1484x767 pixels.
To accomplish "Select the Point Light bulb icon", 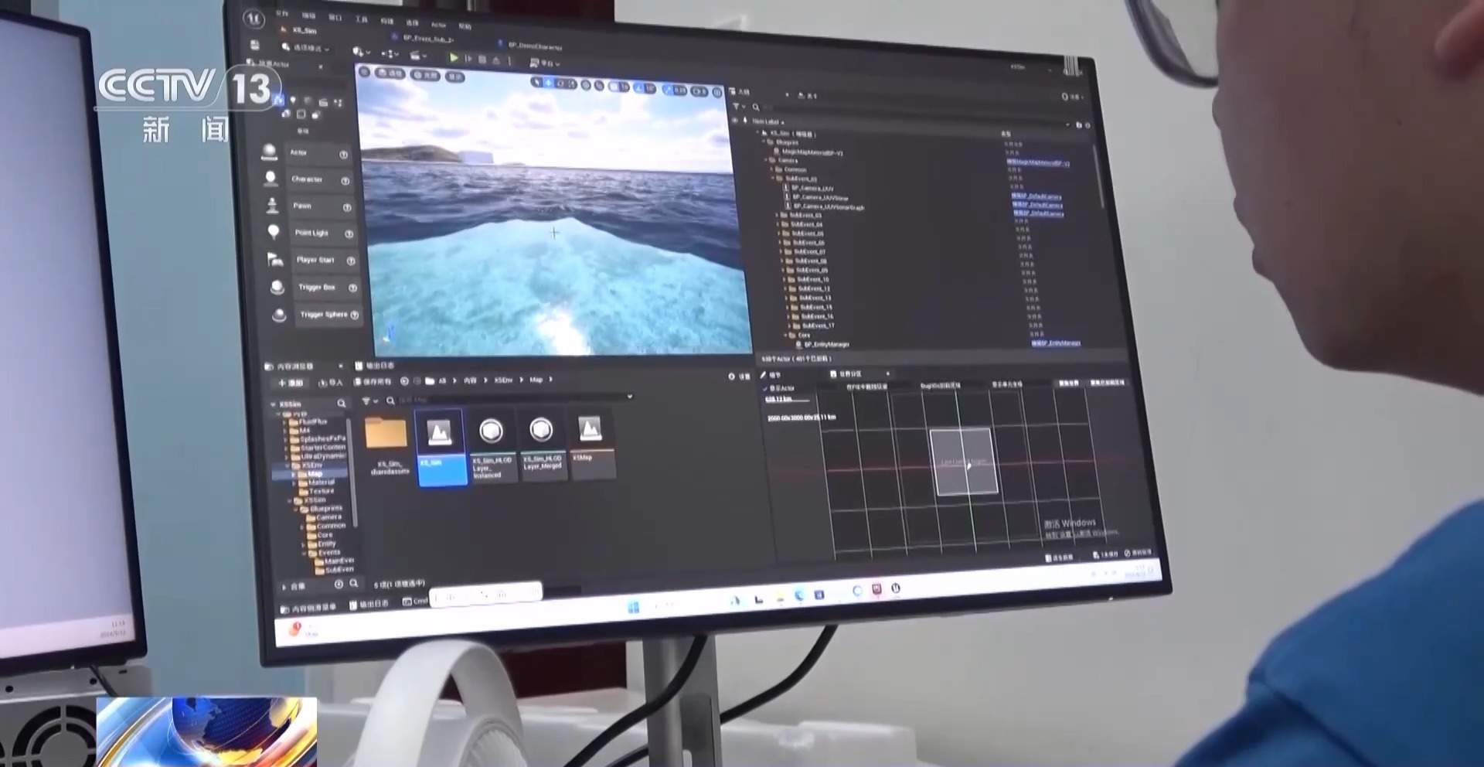I will click(x=274, y=232).
